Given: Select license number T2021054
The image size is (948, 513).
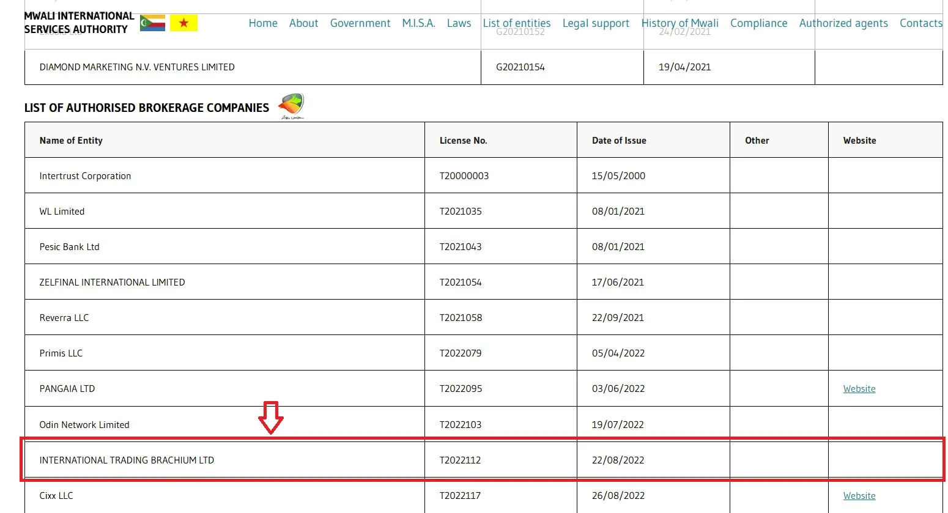Looking at the screenshot, I should (461, 282).
